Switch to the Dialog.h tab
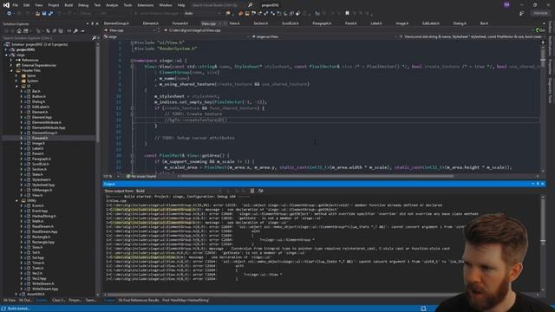 [460, 23]
